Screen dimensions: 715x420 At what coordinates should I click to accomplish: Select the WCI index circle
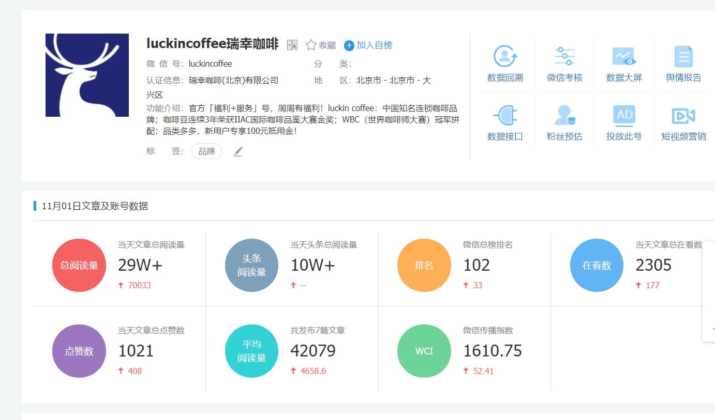tap(424, 351)
